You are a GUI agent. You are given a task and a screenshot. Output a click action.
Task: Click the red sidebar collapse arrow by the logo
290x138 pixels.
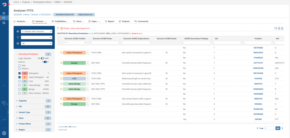9,5
